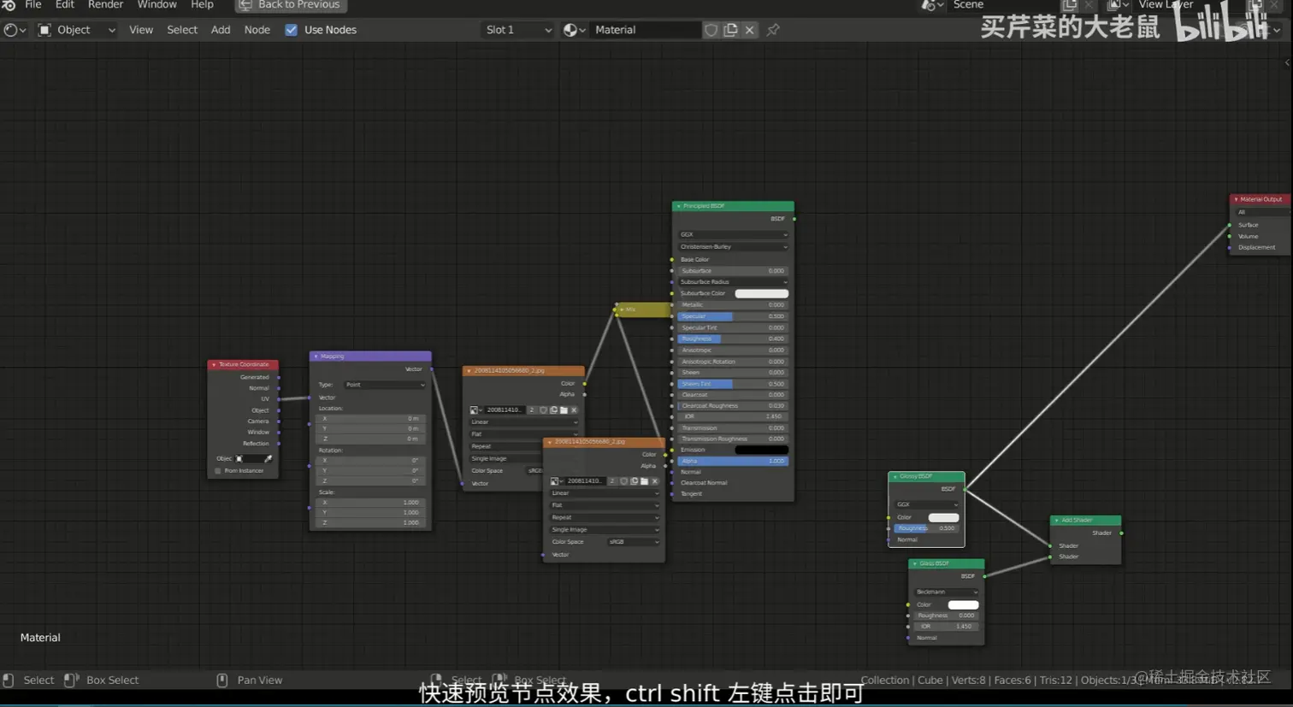The image size is (1293, 707).
Task: Open the node editor Select menu
Action: coord(182,30)
